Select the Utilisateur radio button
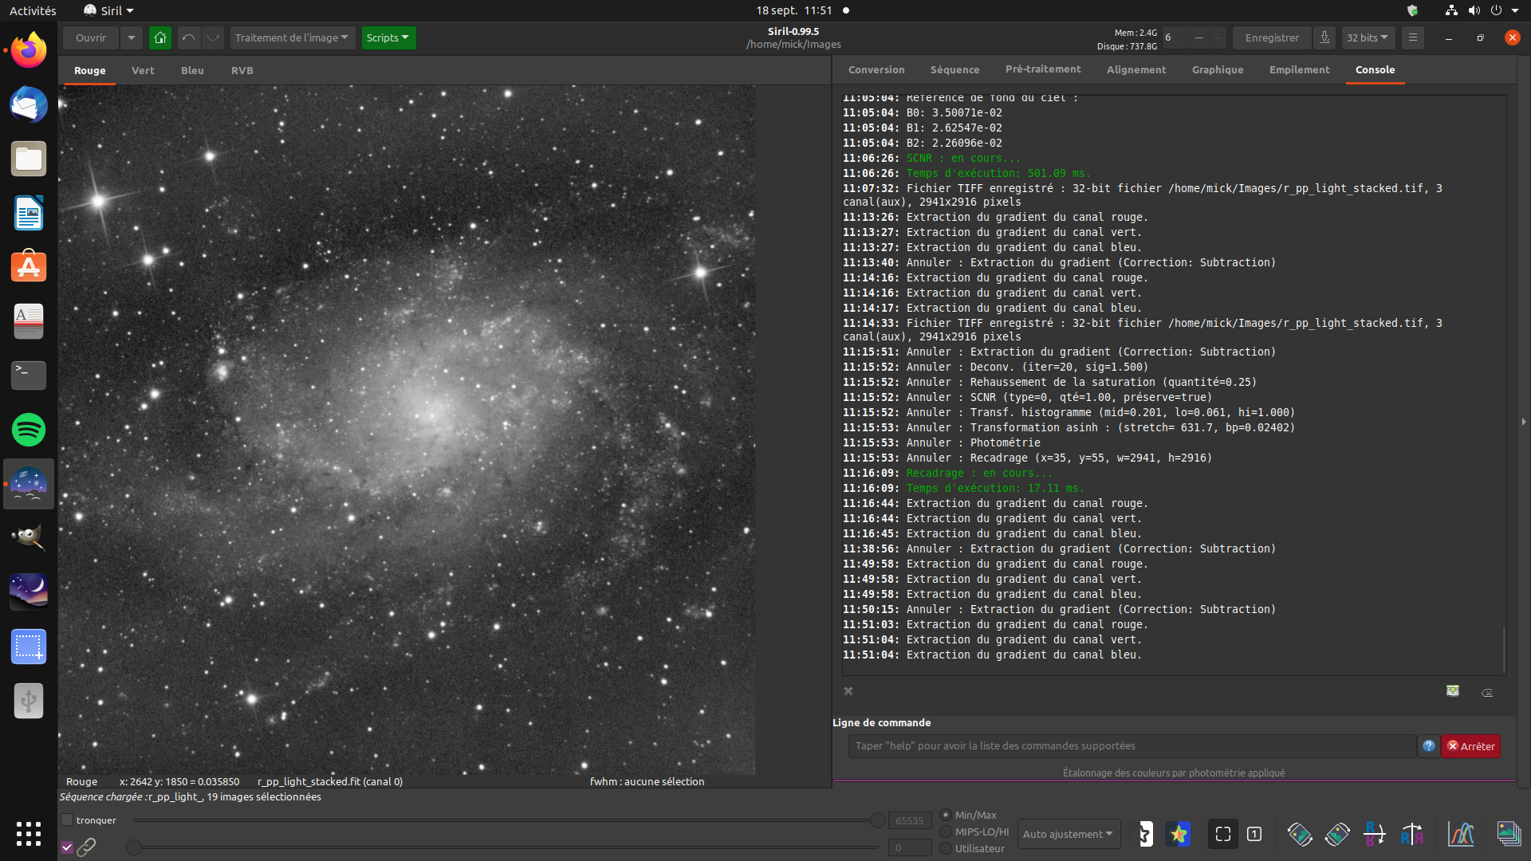The height and width of the screenshot is (861, 1531). point(946,848)
